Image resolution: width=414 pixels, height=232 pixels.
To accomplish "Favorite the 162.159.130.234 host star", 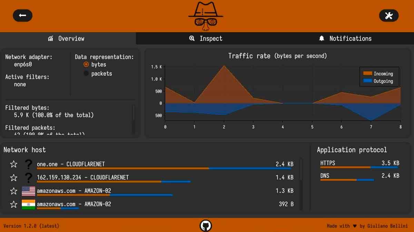I will pos(14,178).
